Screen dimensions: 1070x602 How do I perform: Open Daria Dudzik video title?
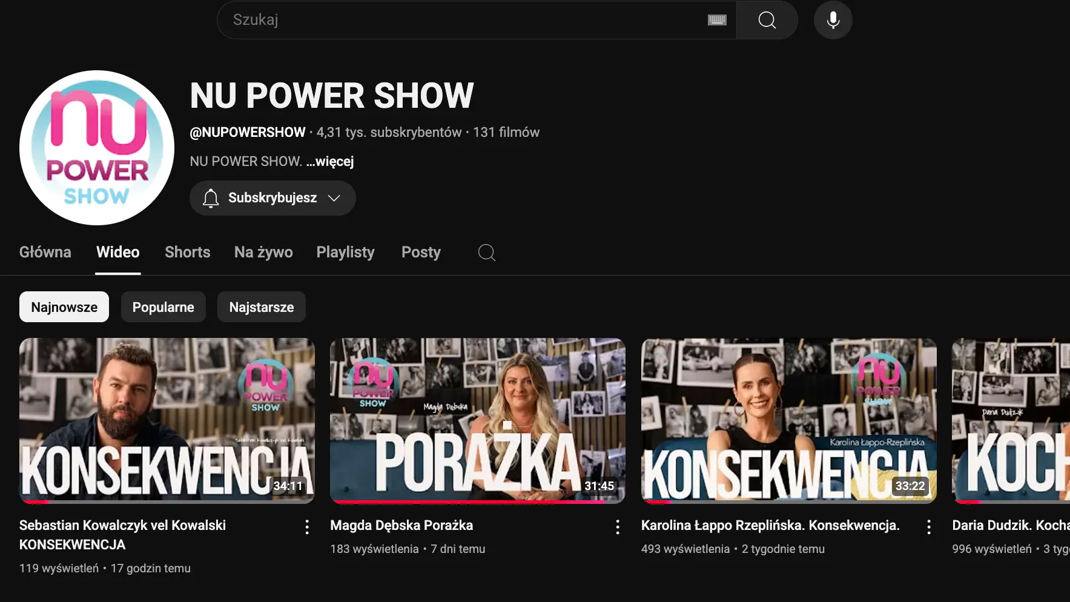pos(1011,526)
